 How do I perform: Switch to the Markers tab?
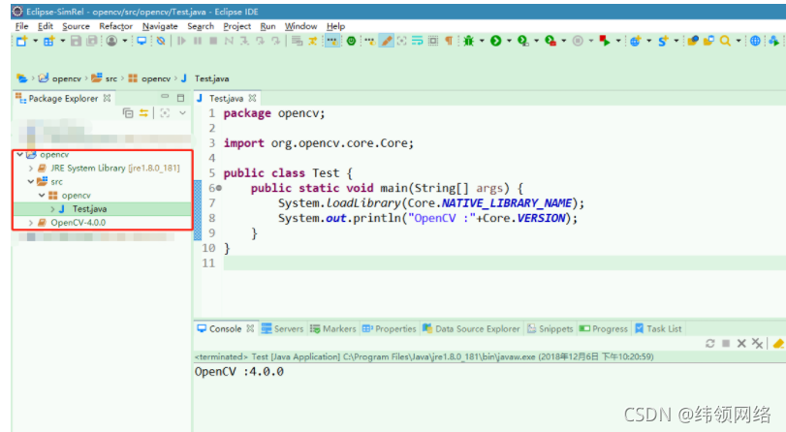coord(332,328)
